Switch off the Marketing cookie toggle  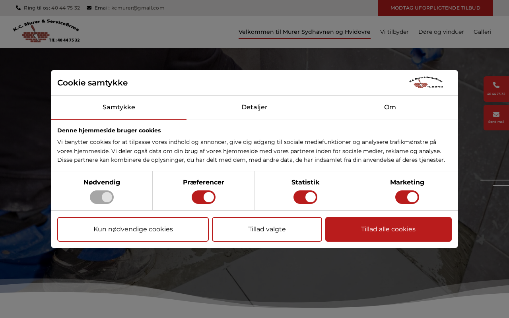point(407,197)
